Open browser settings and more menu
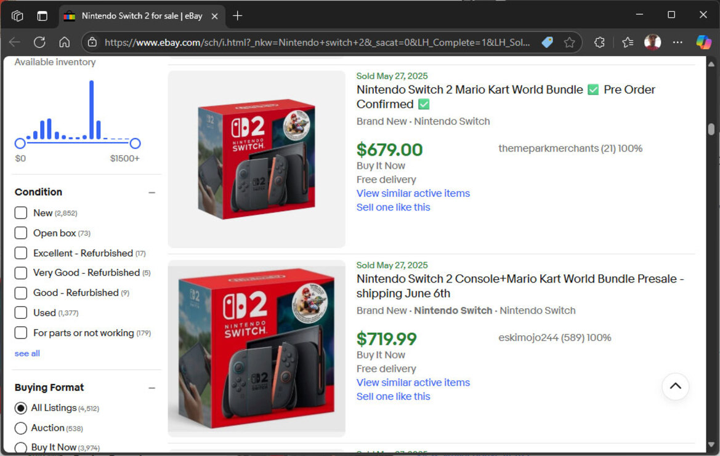720x456 pixels. click(x=678, y=42)
